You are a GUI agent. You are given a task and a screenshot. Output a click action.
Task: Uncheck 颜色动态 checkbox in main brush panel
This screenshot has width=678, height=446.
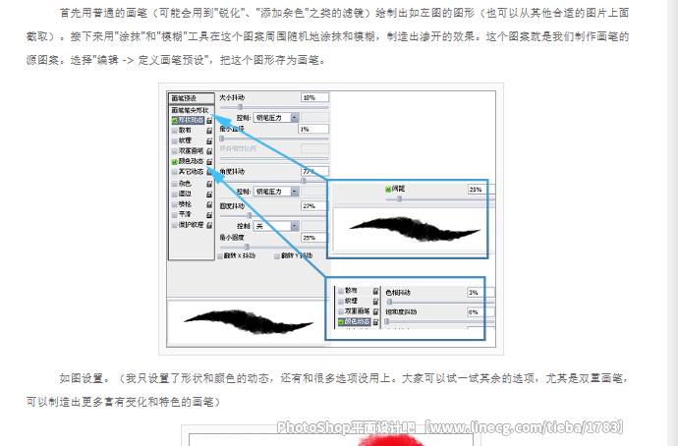click(175, 162)
